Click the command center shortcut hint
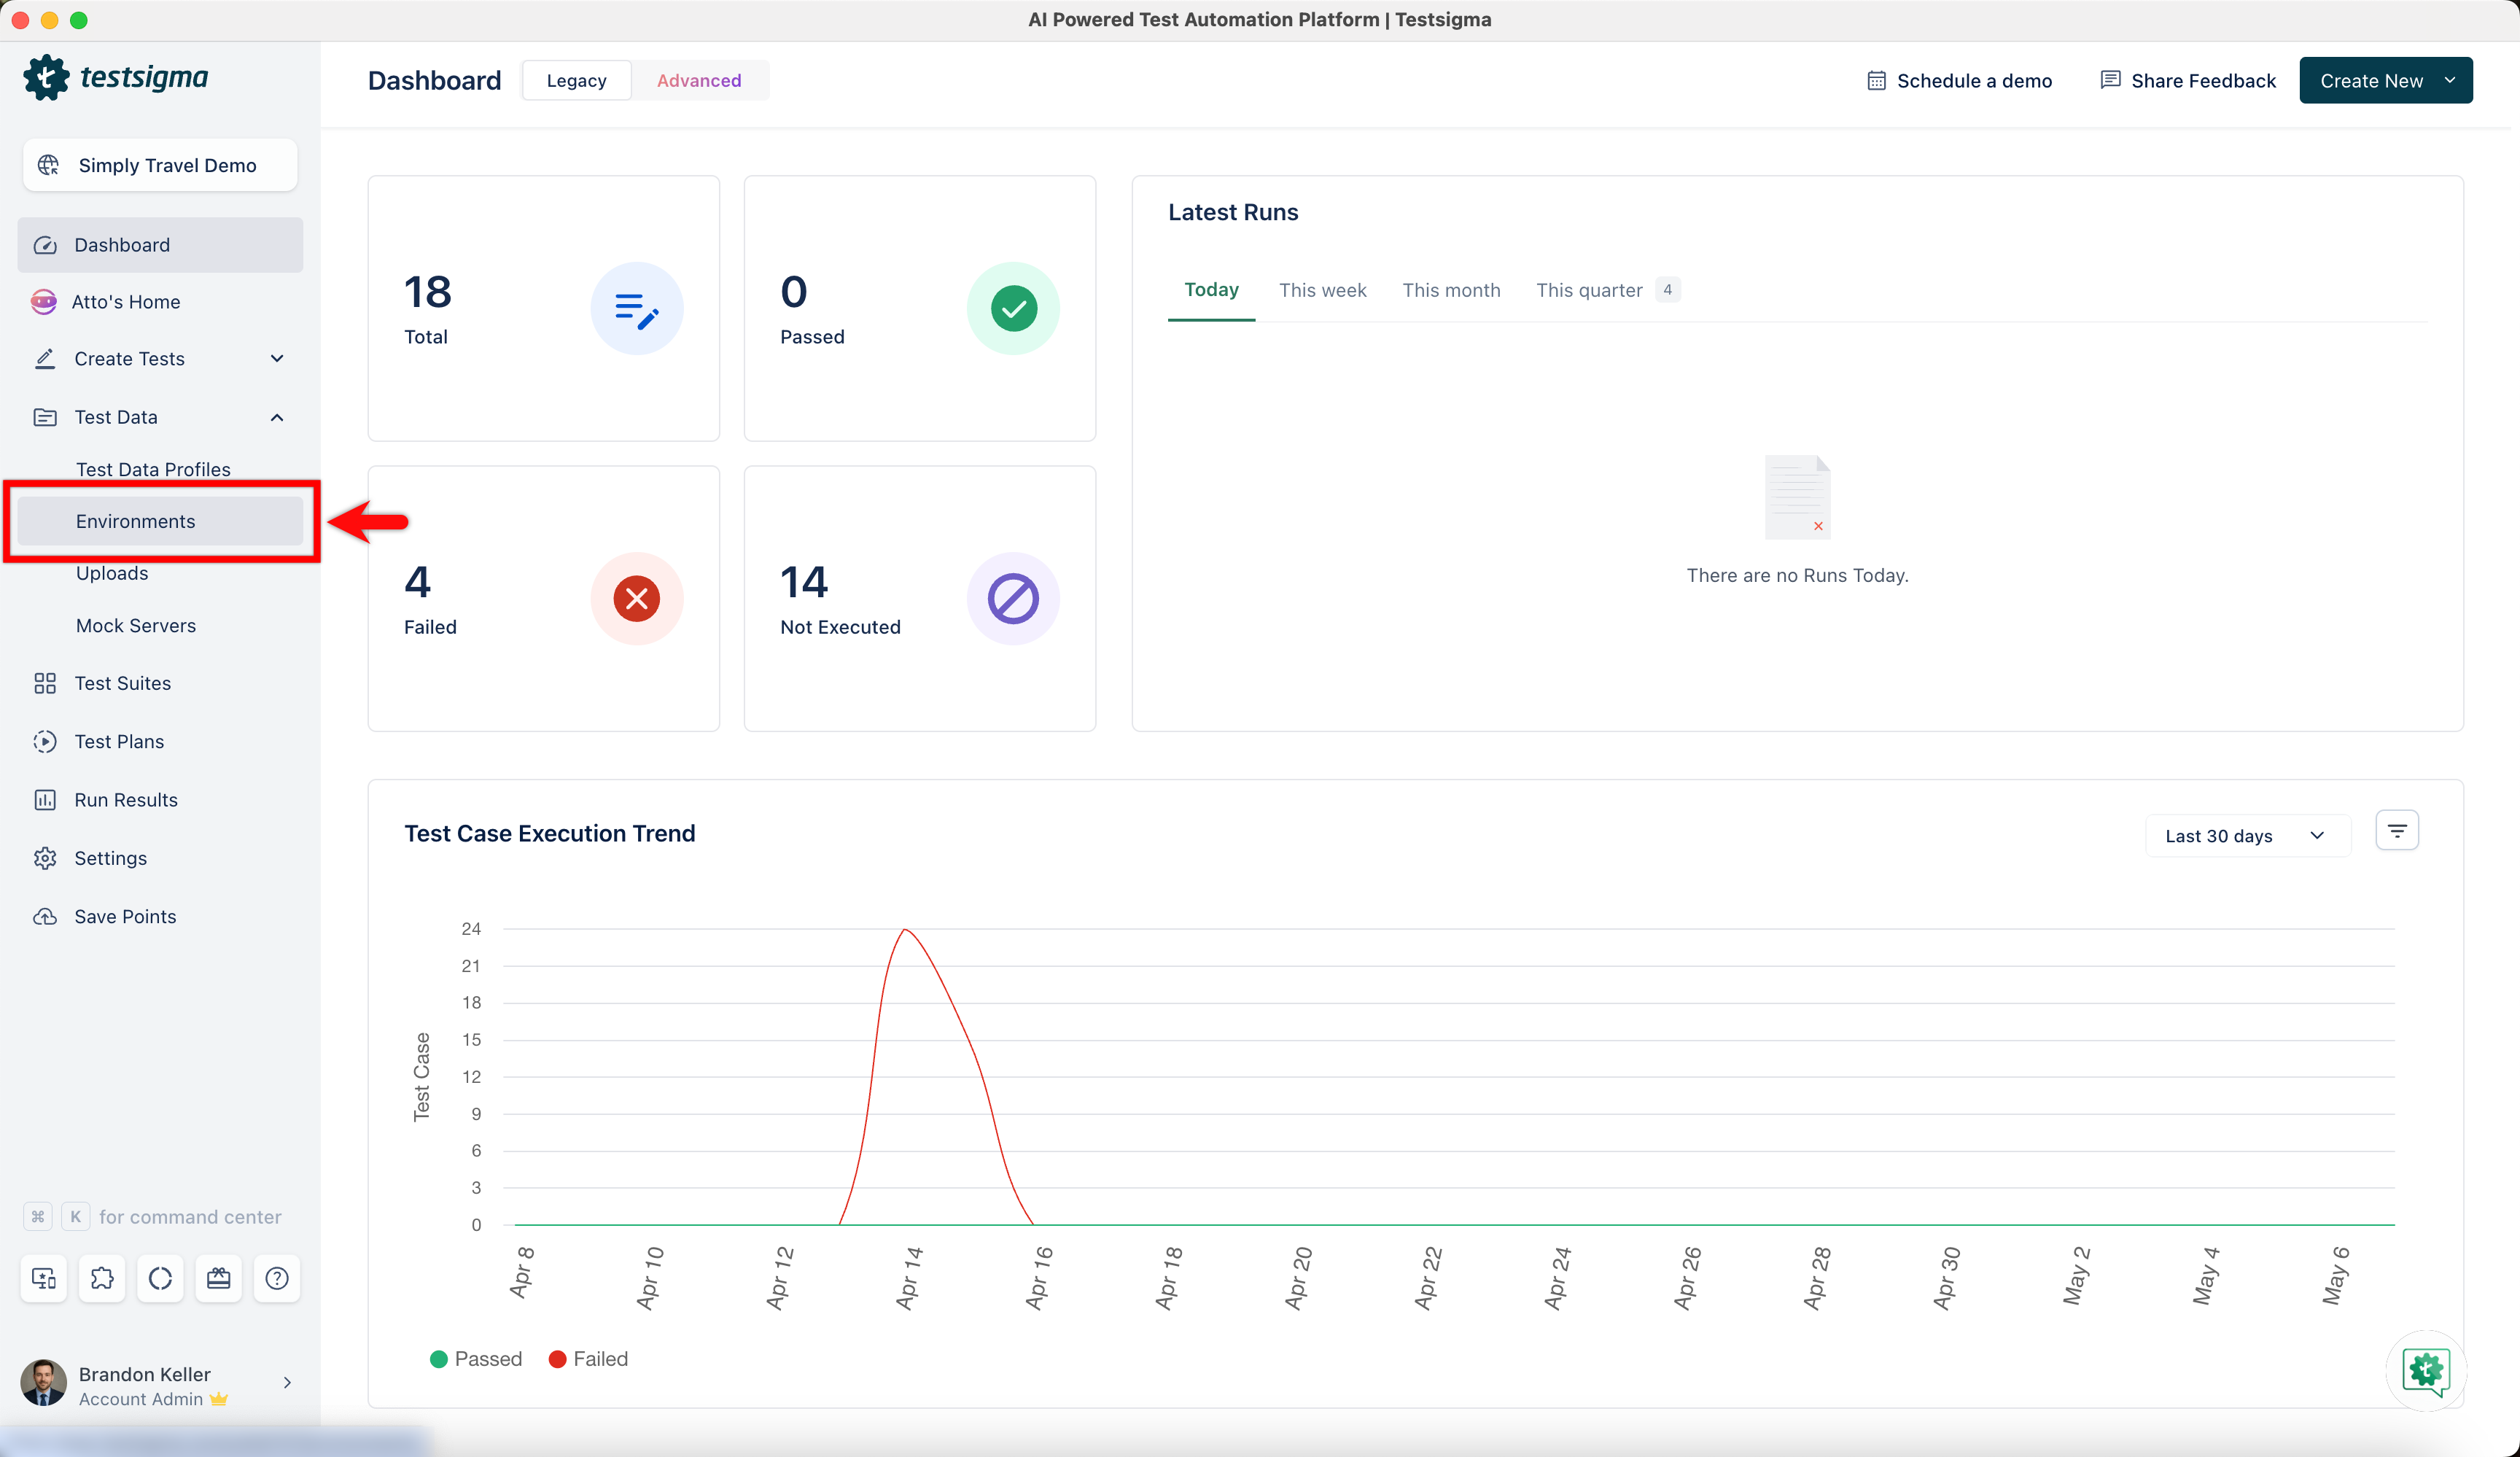This screenshot has width=2520, height=1457. 152,1217
